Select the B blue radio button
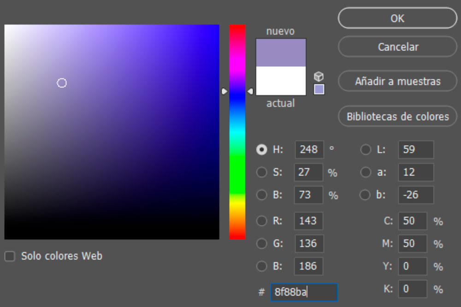This screenshot has height=307, width=461. click(262, 266)
